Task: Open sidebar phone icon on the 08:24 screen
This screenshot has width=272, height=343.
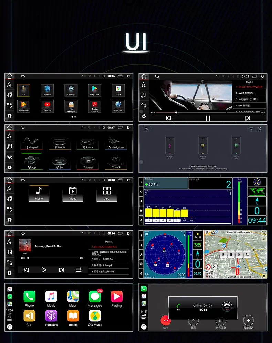Action: tap(9, 262)
